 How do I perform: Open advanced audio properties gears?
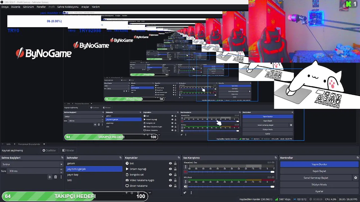185,193
